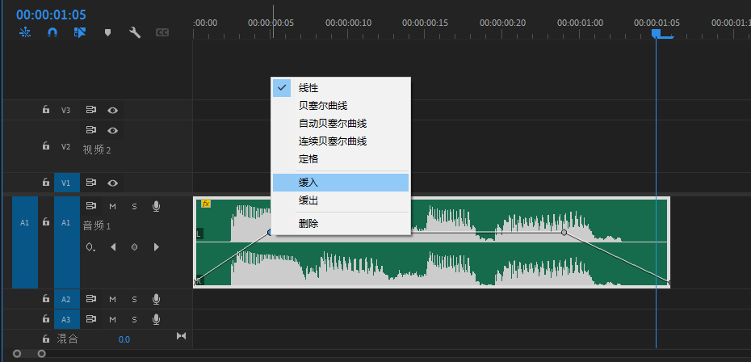Image resolution: width=751 pixels, height=362 pixels.
Task: Choose 删除 to delete the keyframe
Action: click(308, 223)
